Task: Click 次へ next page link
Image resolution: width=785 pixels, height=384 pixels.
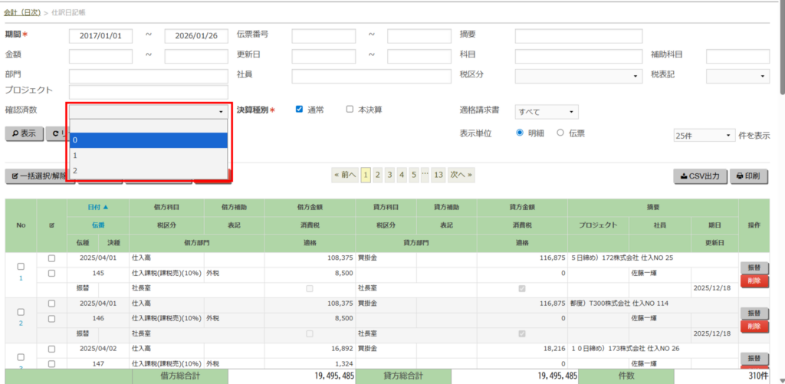Action: tap(461, 175)
